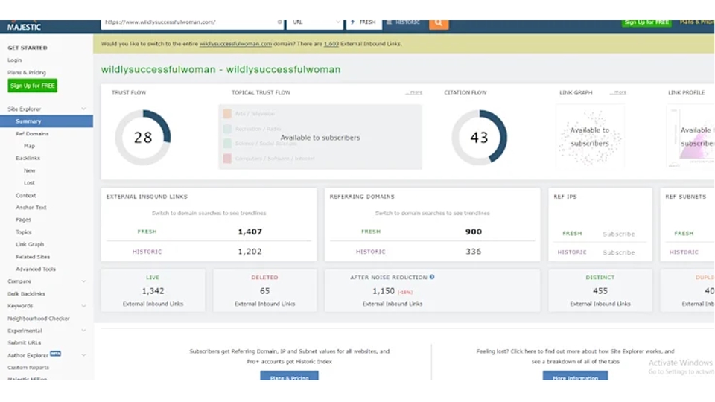Screen dimensions: 715x402
Task: Click the Trust Flow 28 gauge
Action: tap(143, 137)
